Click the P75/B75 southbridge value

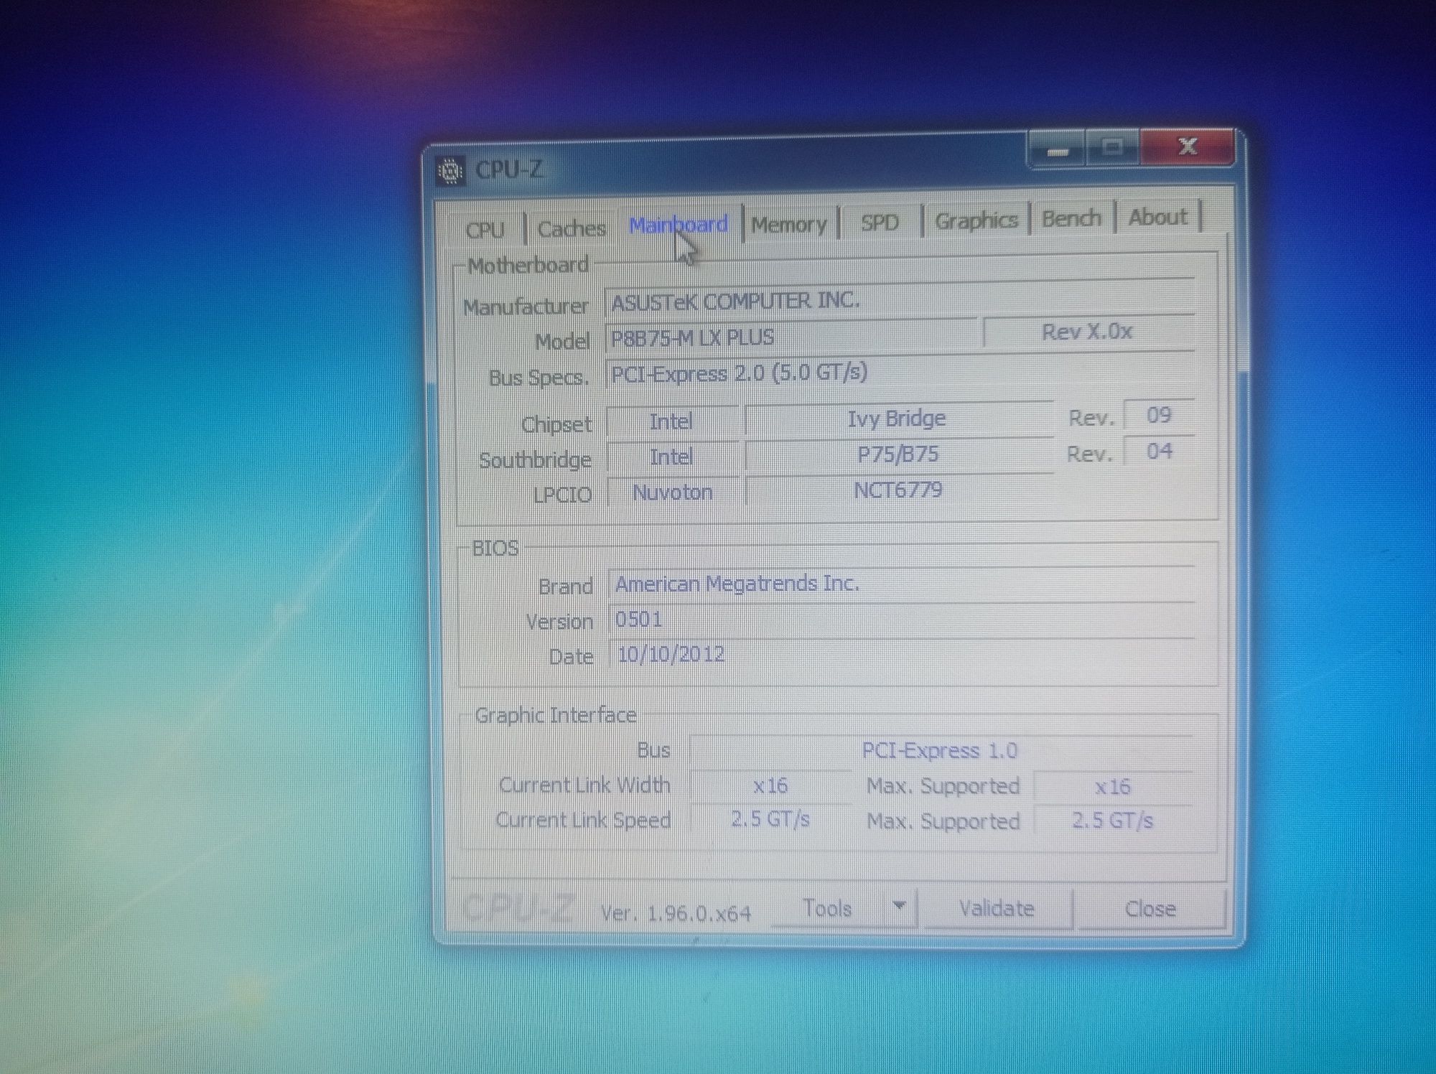point(897,454)
